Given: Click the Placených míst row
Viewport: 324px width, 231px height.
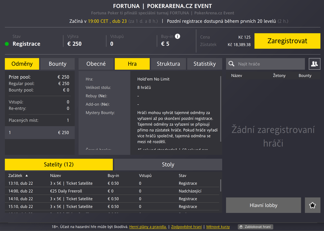Looking at the screenshot, I should [39, 120].
